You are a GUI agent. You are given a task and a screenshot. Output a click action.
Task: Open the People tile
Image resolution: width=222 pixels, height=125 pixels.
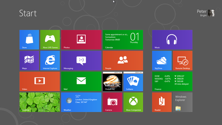click(123, 60)
